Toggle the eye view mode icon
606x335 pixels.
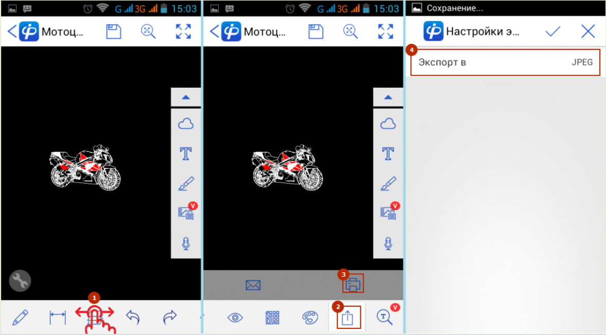[x=235, y=317]
